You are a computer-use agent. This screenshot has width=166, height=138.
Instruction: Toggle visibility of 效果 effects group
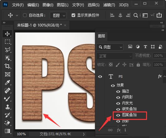[x=113, y=86]
